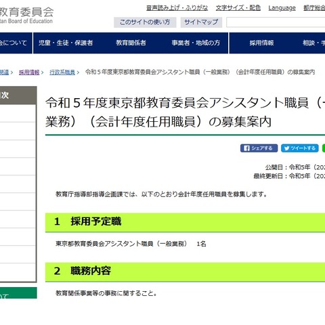Open the Language link

(x=282, y=8)
